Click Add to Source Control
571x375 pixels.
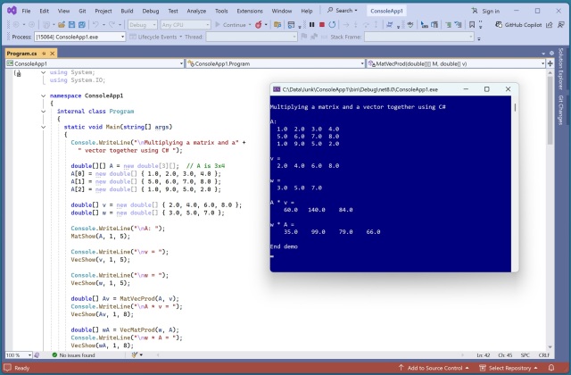click(434, 368)
